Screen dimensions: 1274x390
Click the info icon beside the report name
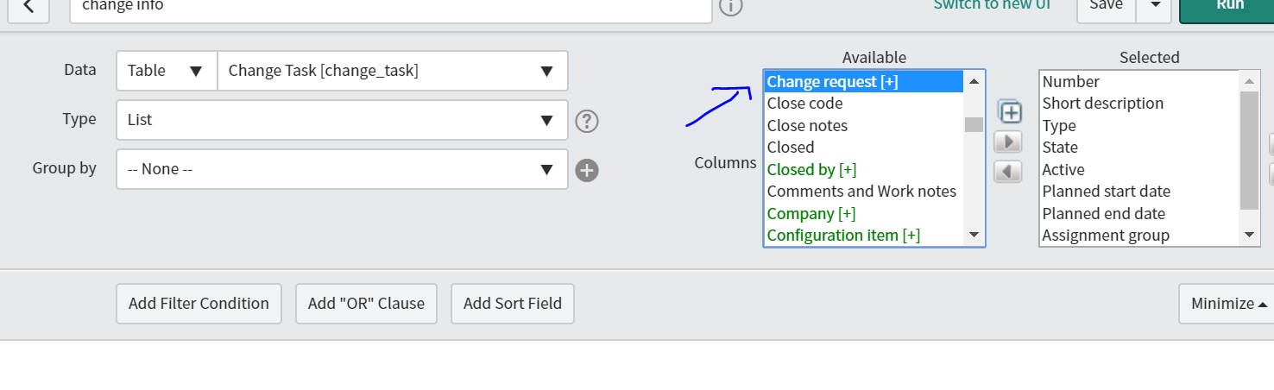[x=730, y=7]
